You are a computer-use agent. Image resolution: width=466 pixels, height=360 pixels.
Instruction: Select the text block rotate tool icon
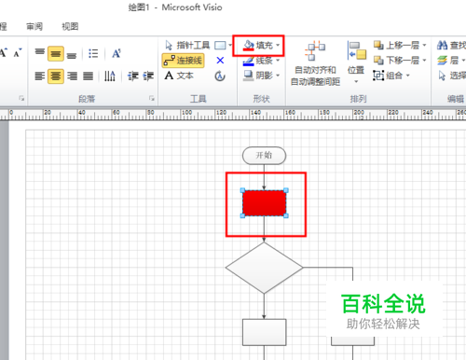point(220,76)
